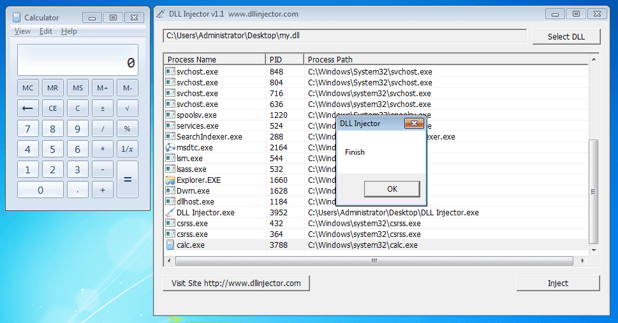Click the msdtc.exe process icon
Screen dimensions: 618x323
click(x=170, y=148)
